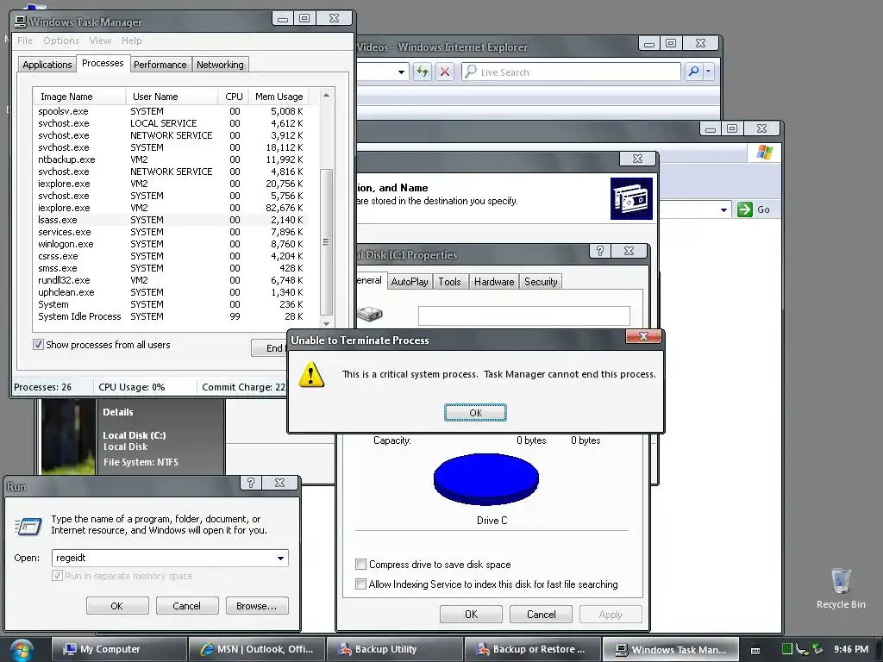Toggle Compress drive to save disk space
Image resolution: width=883 pixels, height=662 pixels.
360,564
